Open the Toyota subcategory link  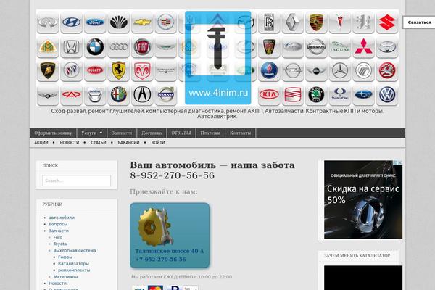coord(60,244)
